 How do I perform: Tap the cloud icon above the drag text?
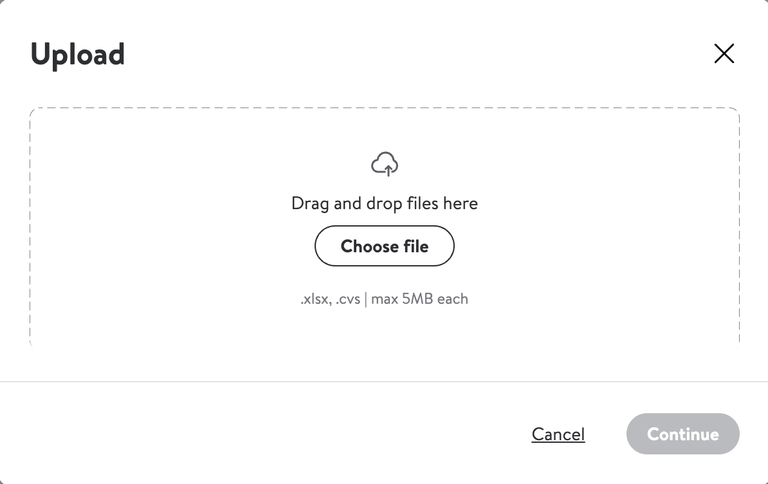coord(385,164)
